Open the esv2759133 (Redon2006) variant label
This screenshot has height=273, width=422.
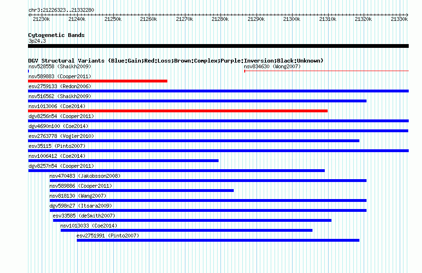tap(60, 86)
